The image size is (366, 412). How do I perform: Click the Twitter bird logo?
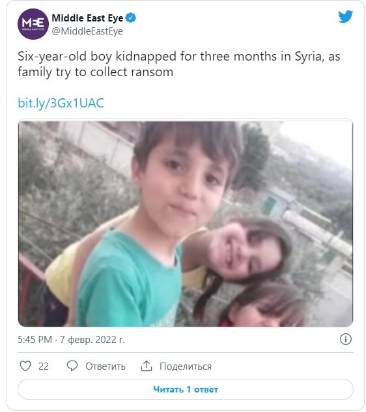tap(346, 16)
